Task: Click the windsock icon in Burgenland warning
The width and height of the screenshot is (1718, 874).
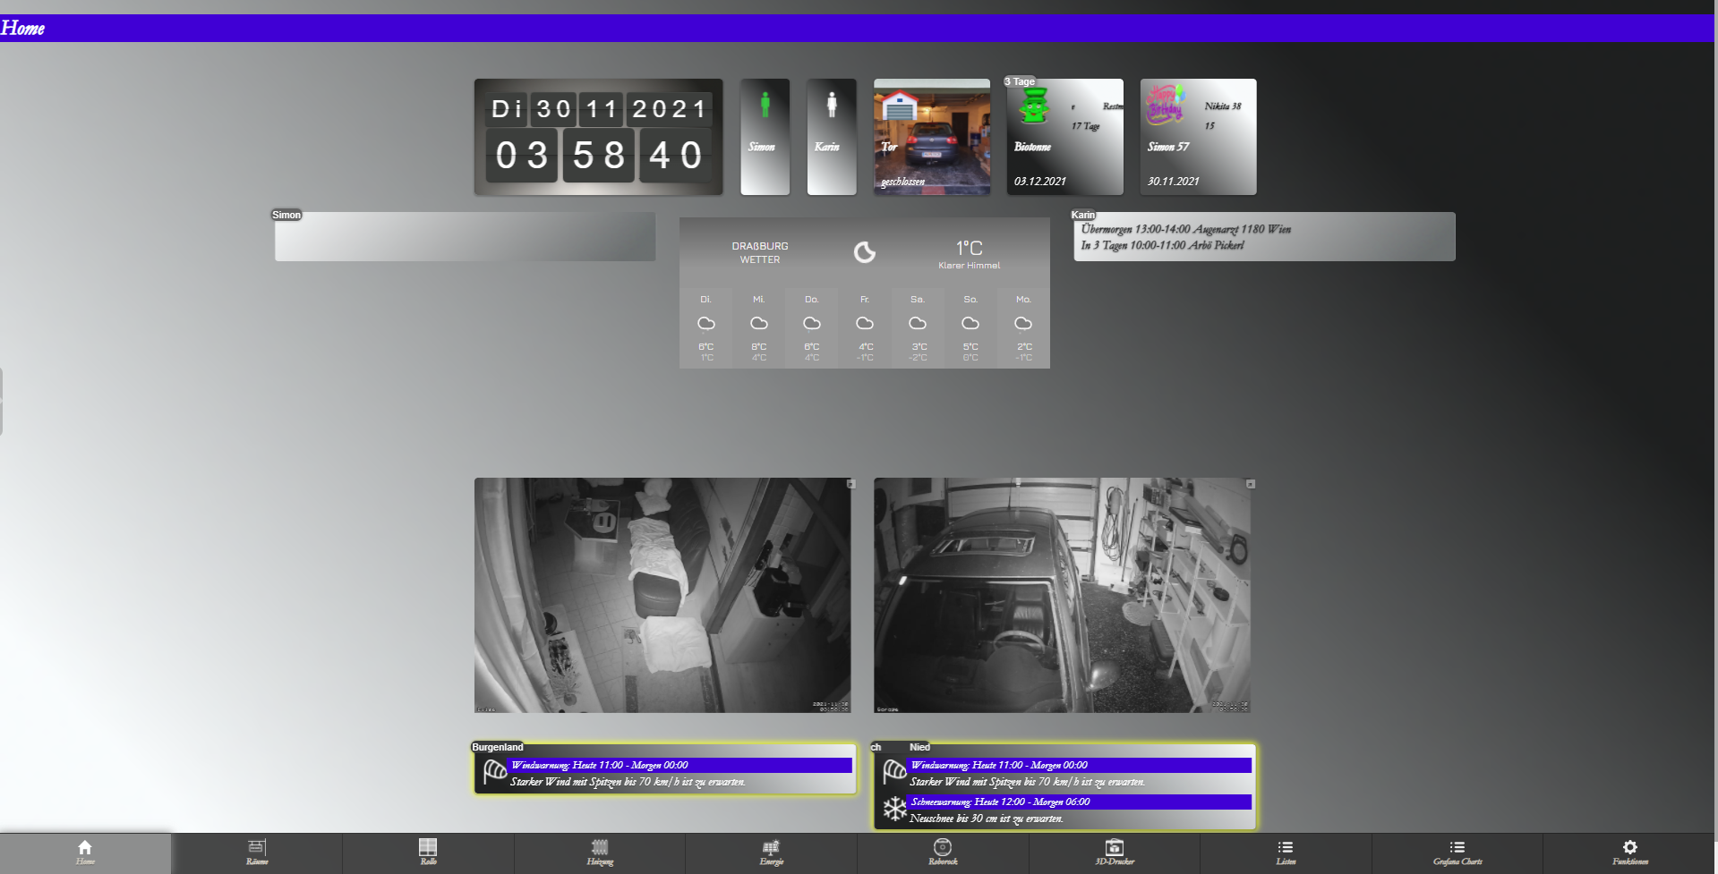Action: [x=494, y=771]
